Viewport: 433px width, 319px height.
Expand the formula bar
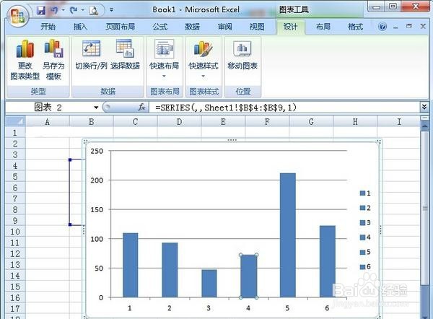pos(424,107)
